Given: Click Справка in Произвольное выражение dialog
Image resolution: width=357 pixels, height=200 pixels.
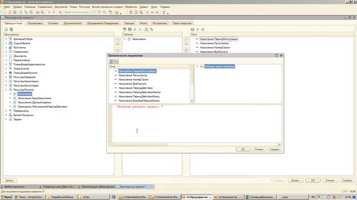Looking at the screenshot, I should [x=274, y=149].
